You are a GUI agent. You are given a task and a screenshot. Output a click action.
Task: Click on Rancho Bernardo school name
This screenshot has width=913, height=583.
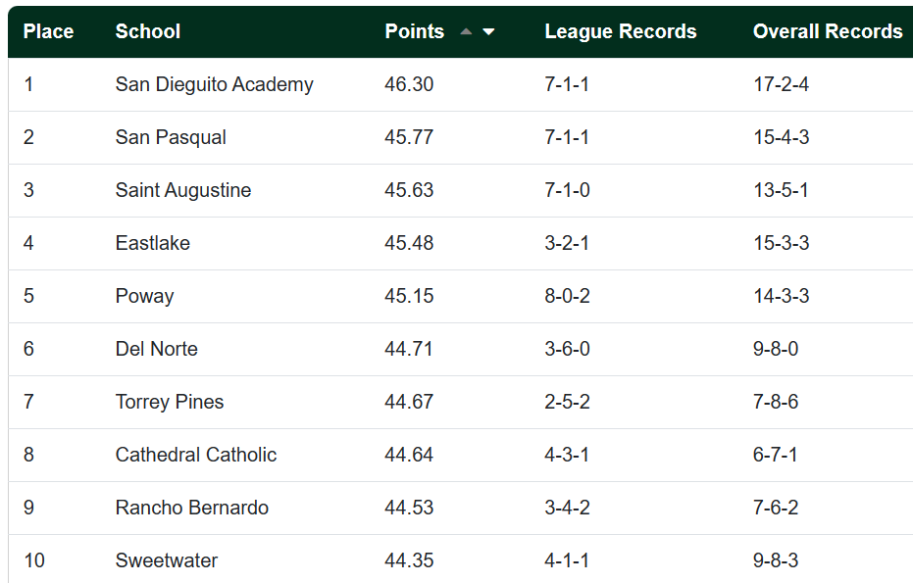pyautogui.click(x=192, y=508)
